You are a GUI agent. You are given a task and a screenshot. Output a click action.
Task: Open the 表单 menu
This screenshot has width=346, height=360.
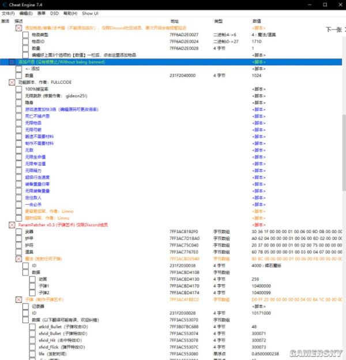click(42, 13)
